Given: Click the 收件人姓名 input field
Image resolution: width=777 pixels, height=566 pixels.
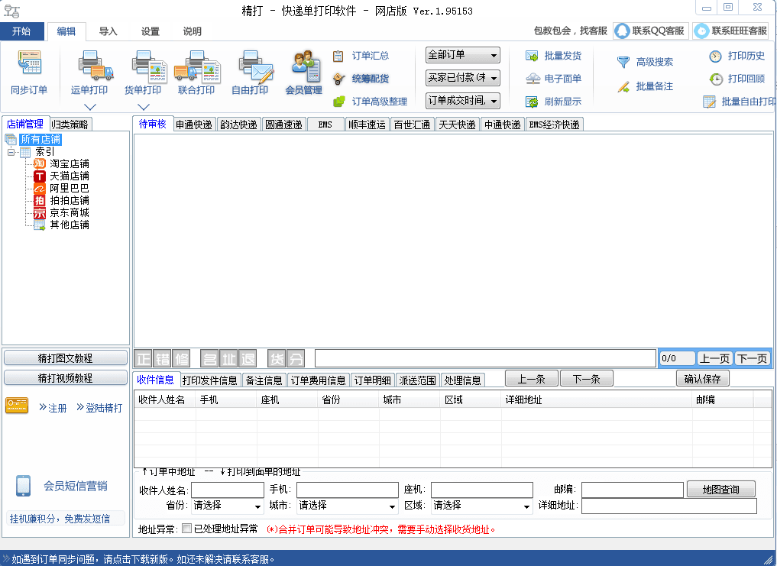Looking at the screenshot, I should pyautogui.click(x=228, y=490).
